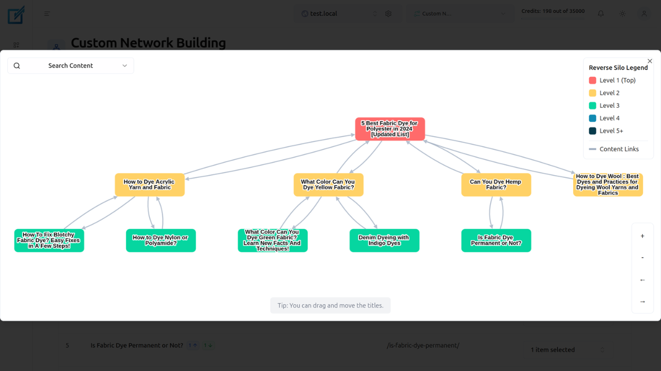Click the app logo in the top left corner
Screen dimensions: 661x371
pos(16,15)
